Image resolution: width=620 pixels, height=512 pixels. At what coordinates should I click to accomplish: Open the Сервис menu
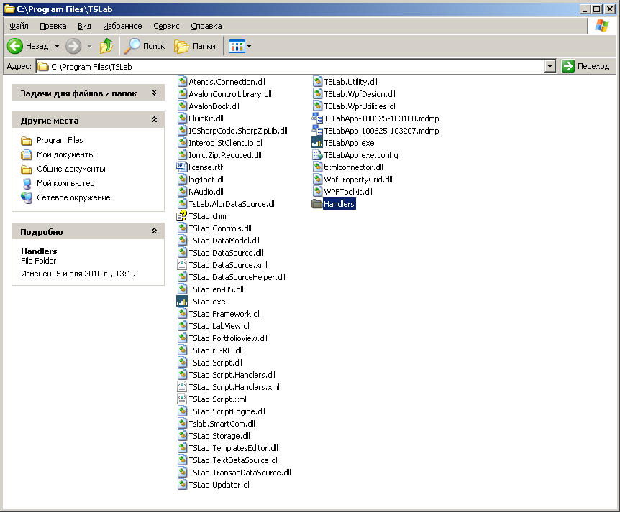pyautogui.click(x=166, y=26)
